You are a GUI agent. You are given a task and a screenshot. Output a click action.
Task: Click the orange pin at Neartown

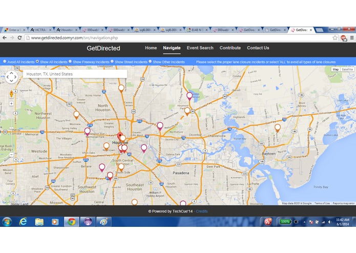(x=106, y=146)
